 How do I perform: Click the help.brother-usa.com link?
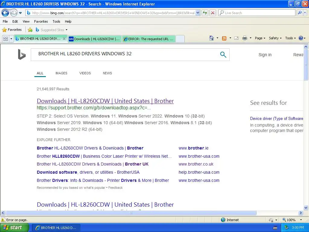click(x=199, y=172)
